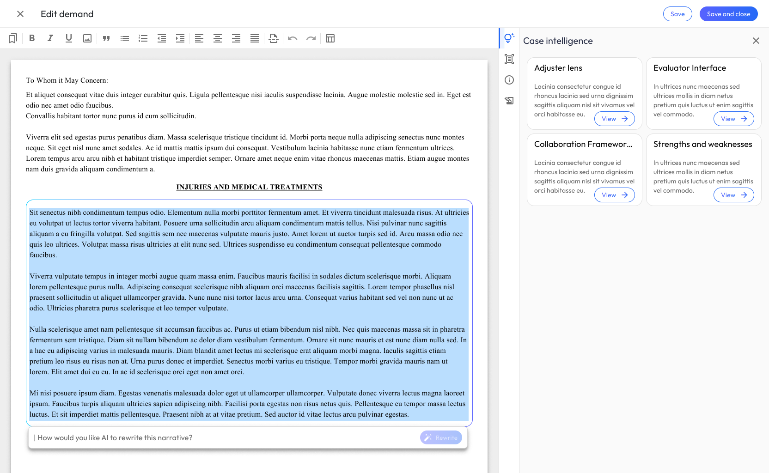Click the Rewrite AI button
Screen dimensions: 769x473
441,437
